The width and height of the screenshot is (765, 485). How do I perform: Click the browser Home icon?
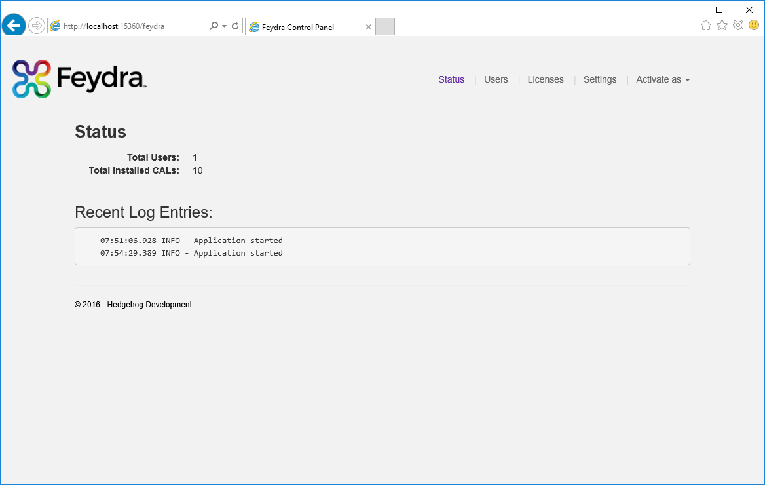tap(706, 26)
